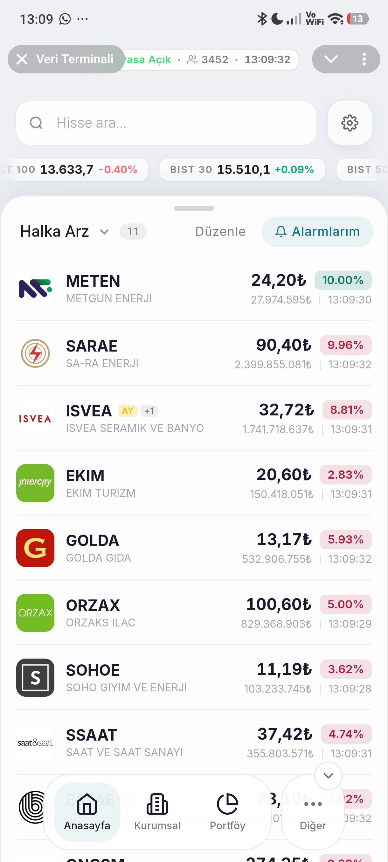Tap the SARAE lightning logo
388x862 pixels.
pyautogui.click(x=35, y=353)
